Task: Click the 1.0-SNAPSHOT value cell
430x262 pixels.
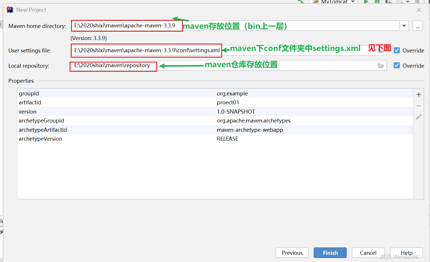Action: (236, 112)
